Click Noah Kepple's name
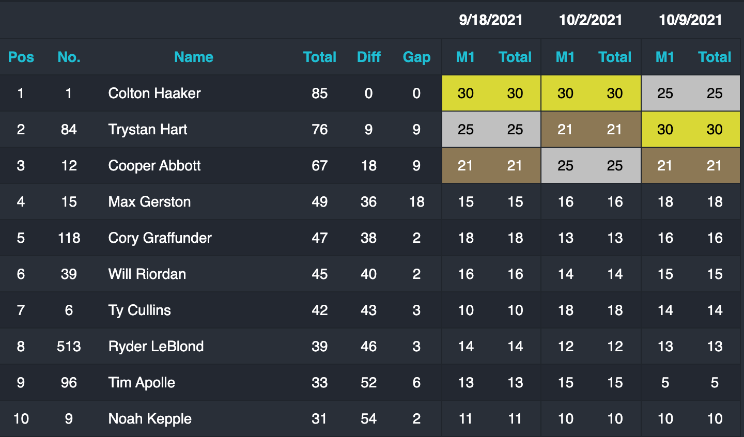The width and height of the screenshot is (744, 437). click(x=150, y=419)
